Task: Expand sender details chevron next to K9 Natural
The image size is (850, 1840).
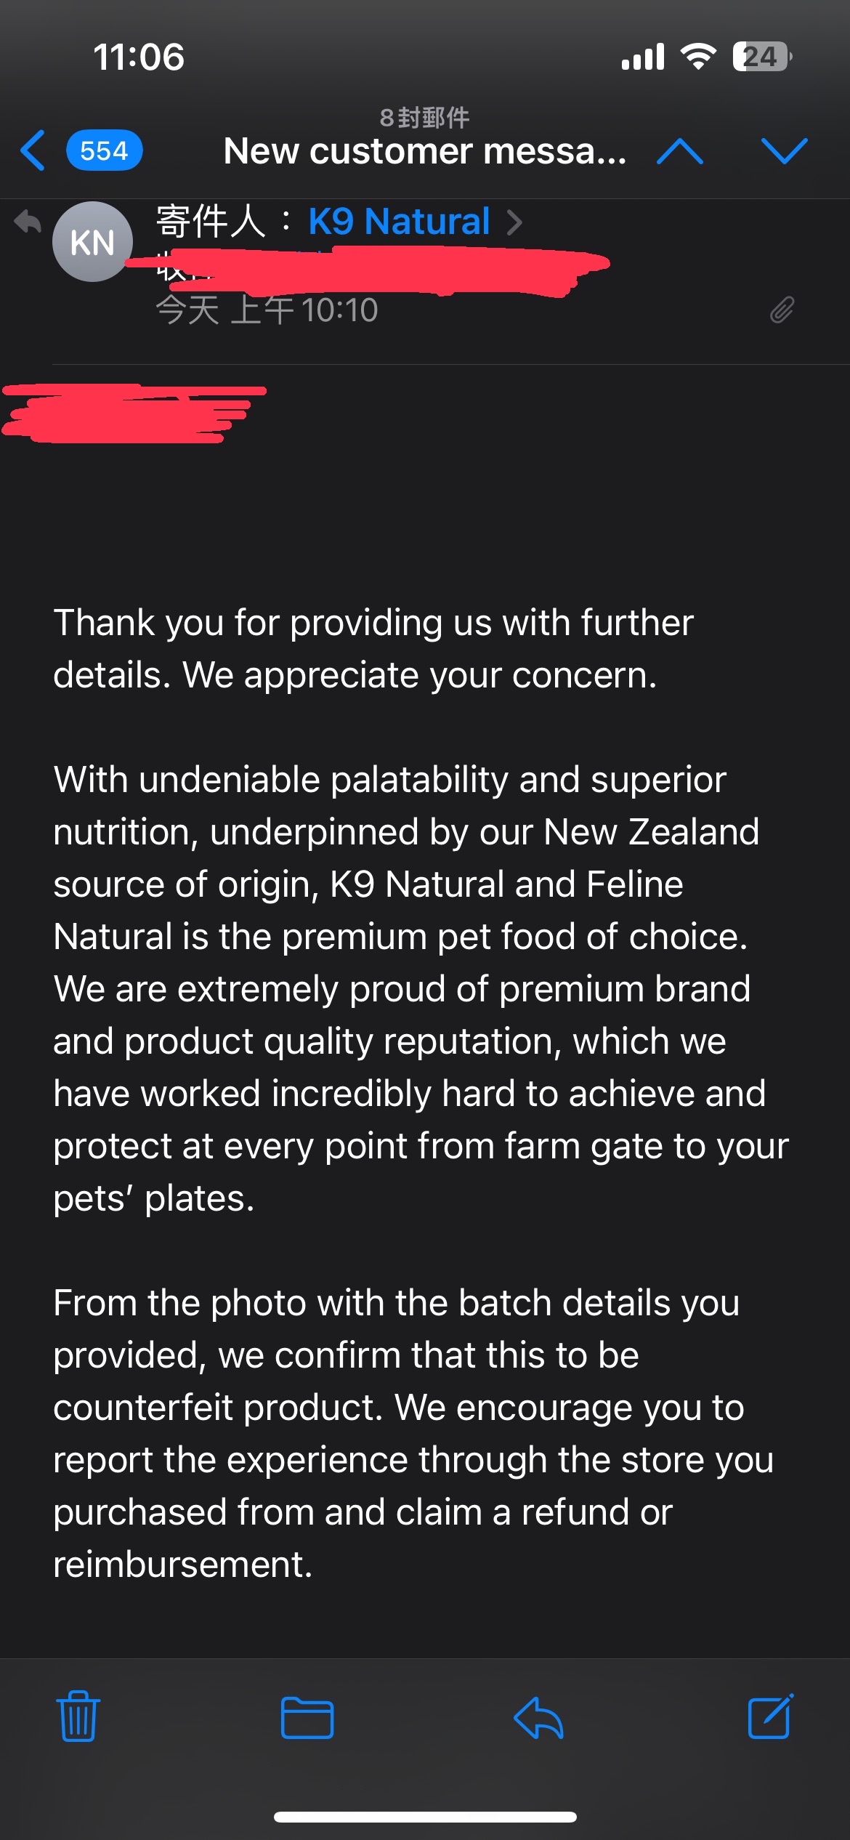Action: 514,222
